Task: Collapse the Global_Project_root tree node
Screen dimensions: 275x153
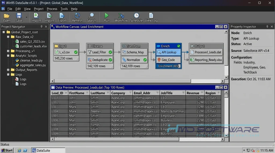Action: coord(4,32)
